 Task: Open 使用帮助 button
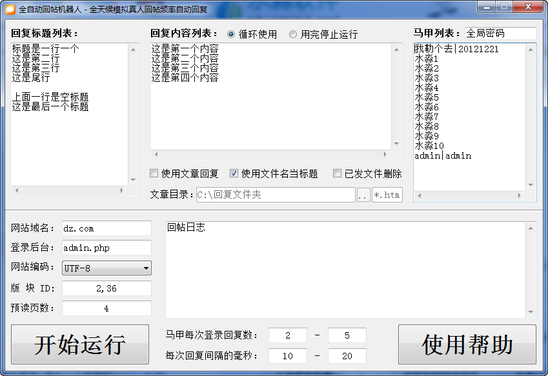(x=467, y=344)
